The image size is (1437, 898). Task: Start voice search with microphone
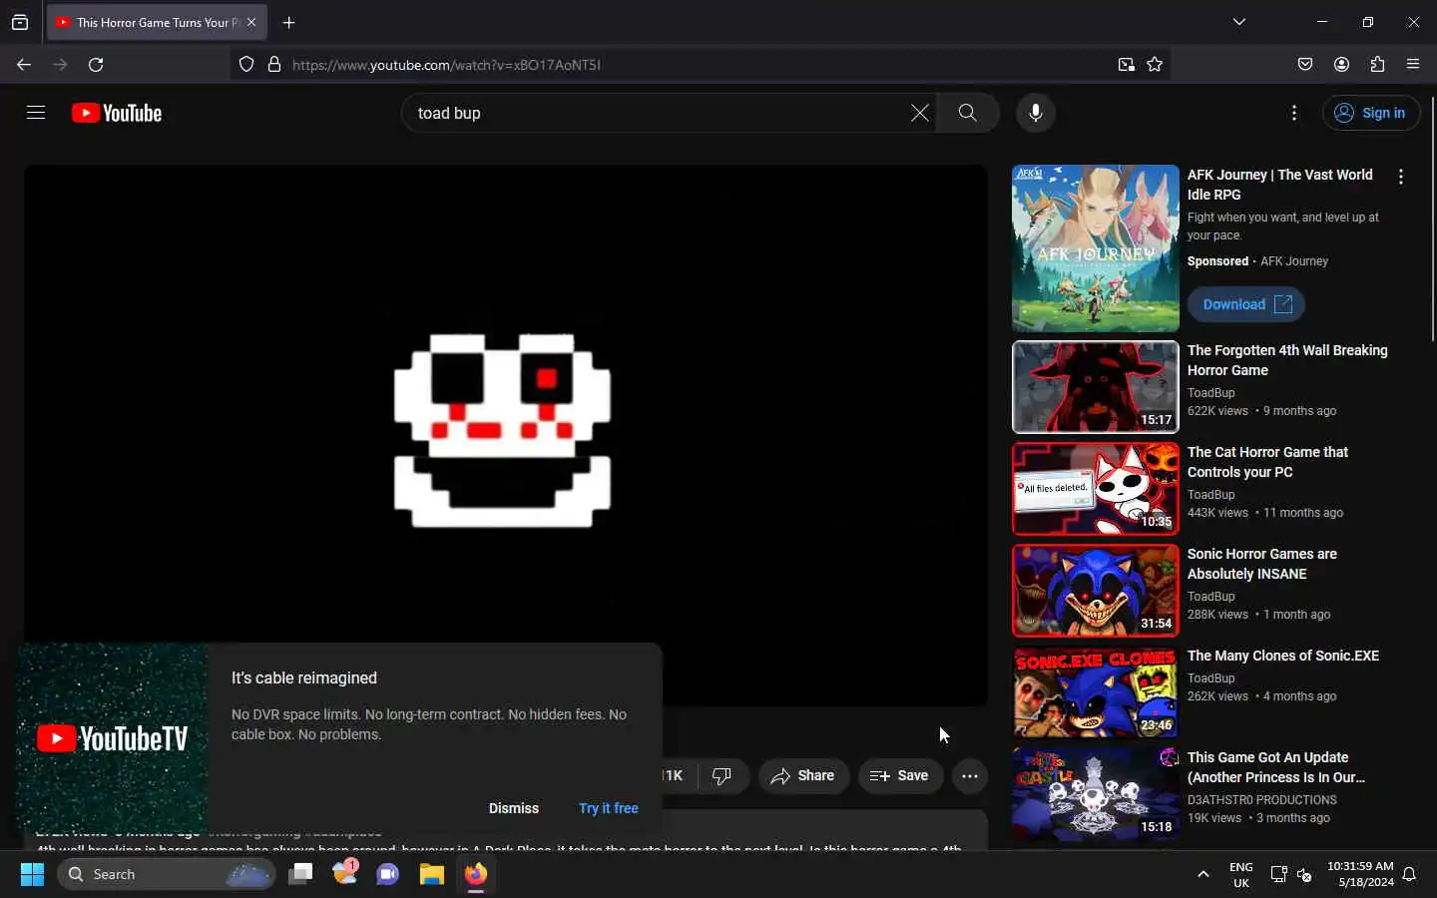[x=1035, y=113]
